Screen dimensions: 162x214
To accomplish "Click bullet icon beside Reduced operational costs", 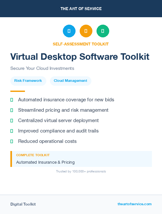I will pos(12,141).
